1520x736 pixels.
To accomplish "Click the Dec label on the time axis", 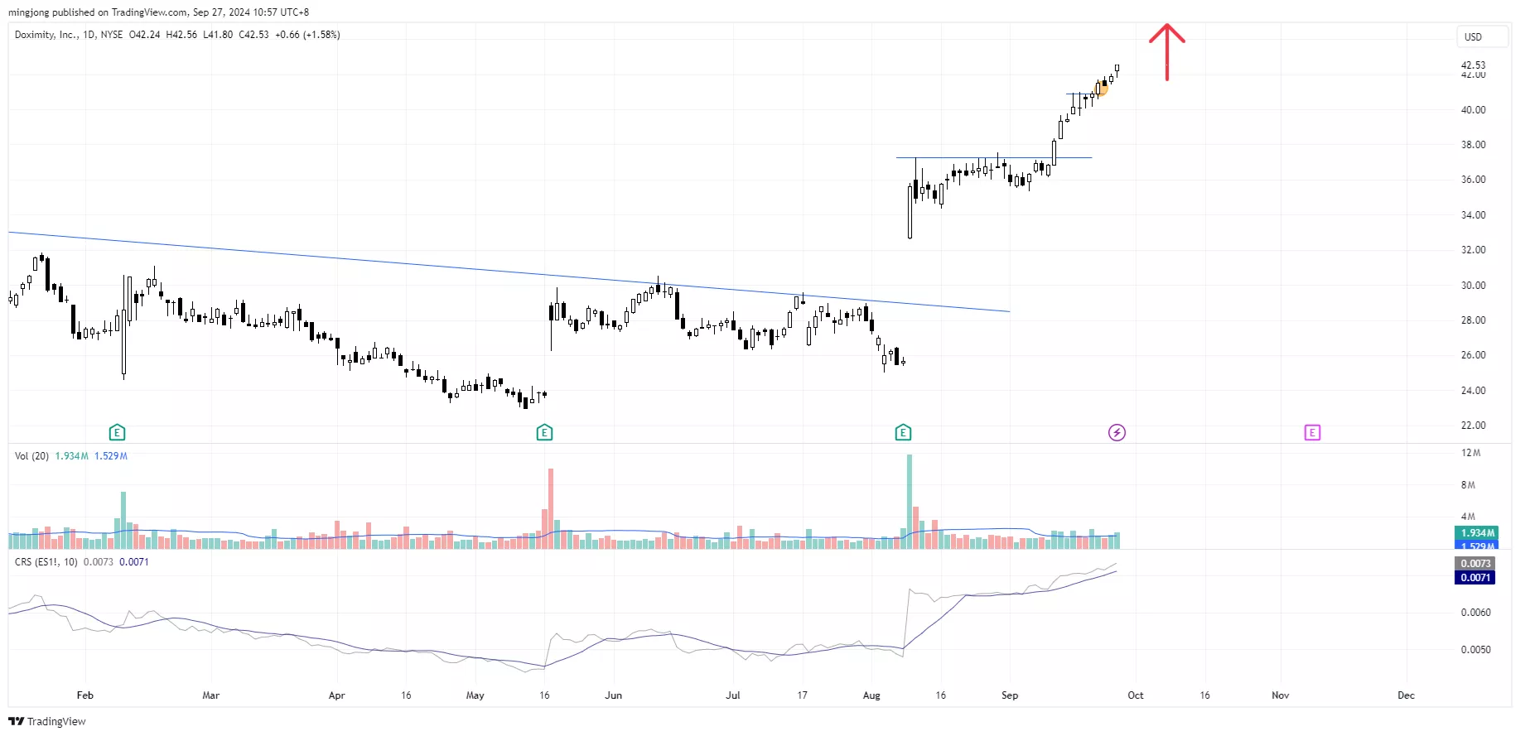I will click(1407, 695).
